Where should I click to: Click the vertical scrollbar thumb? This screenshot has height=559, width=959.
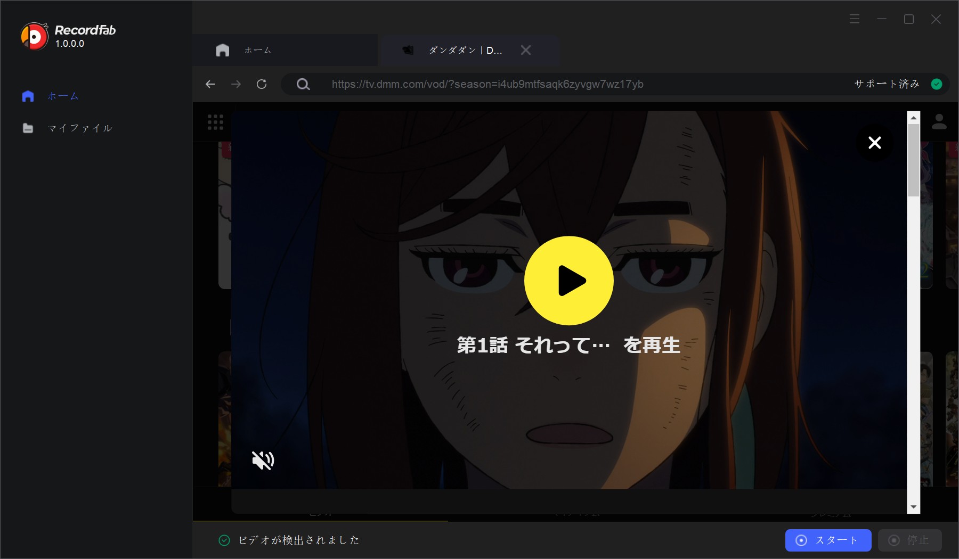click(914, 160)
